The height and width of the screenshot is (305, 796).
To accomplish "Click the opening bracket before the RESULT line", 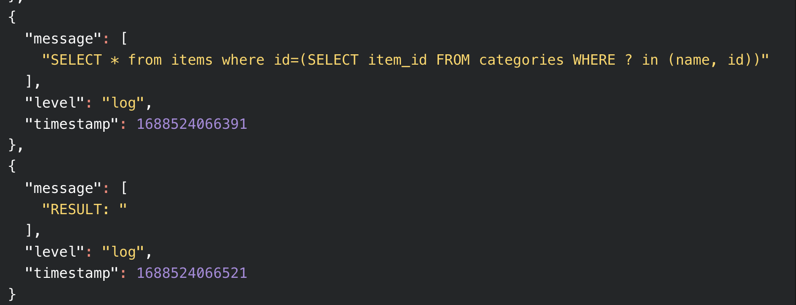I will 124,188.
